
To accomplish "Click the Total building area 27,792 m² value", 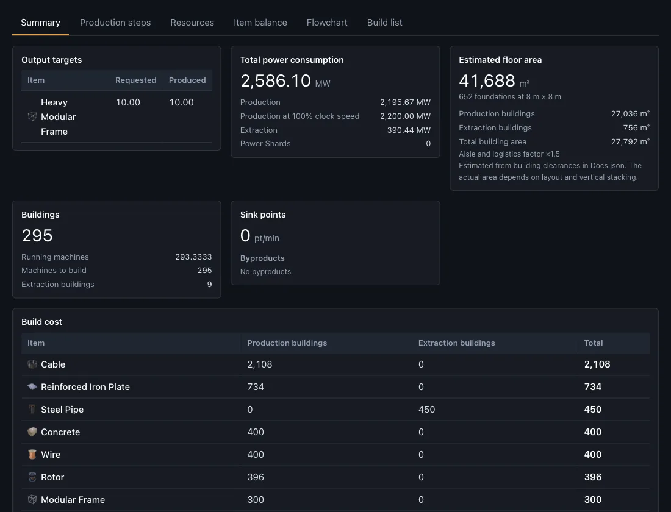I will (x=630, y=141).
